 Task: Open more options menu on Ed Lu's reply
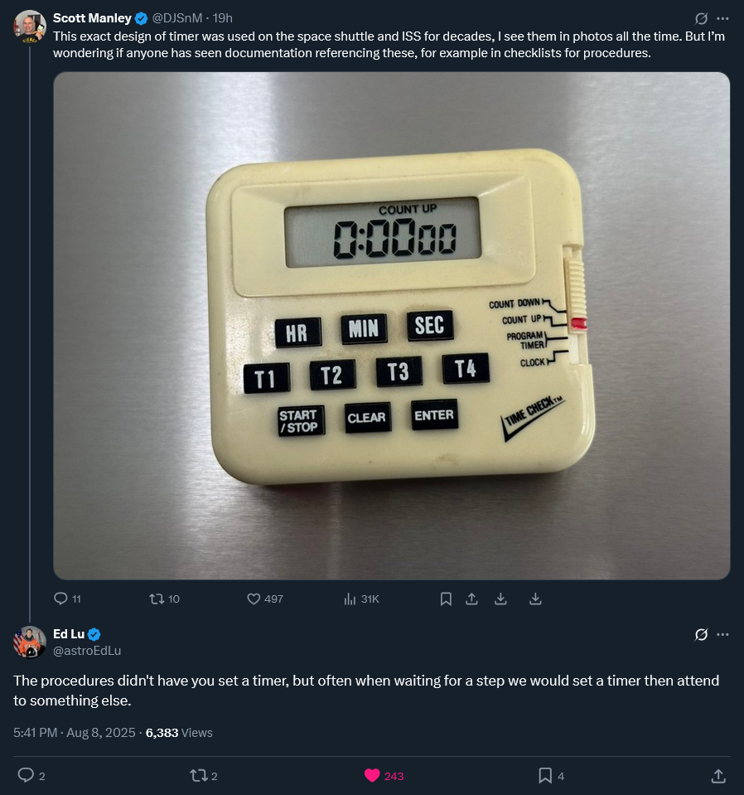[722, 634]
